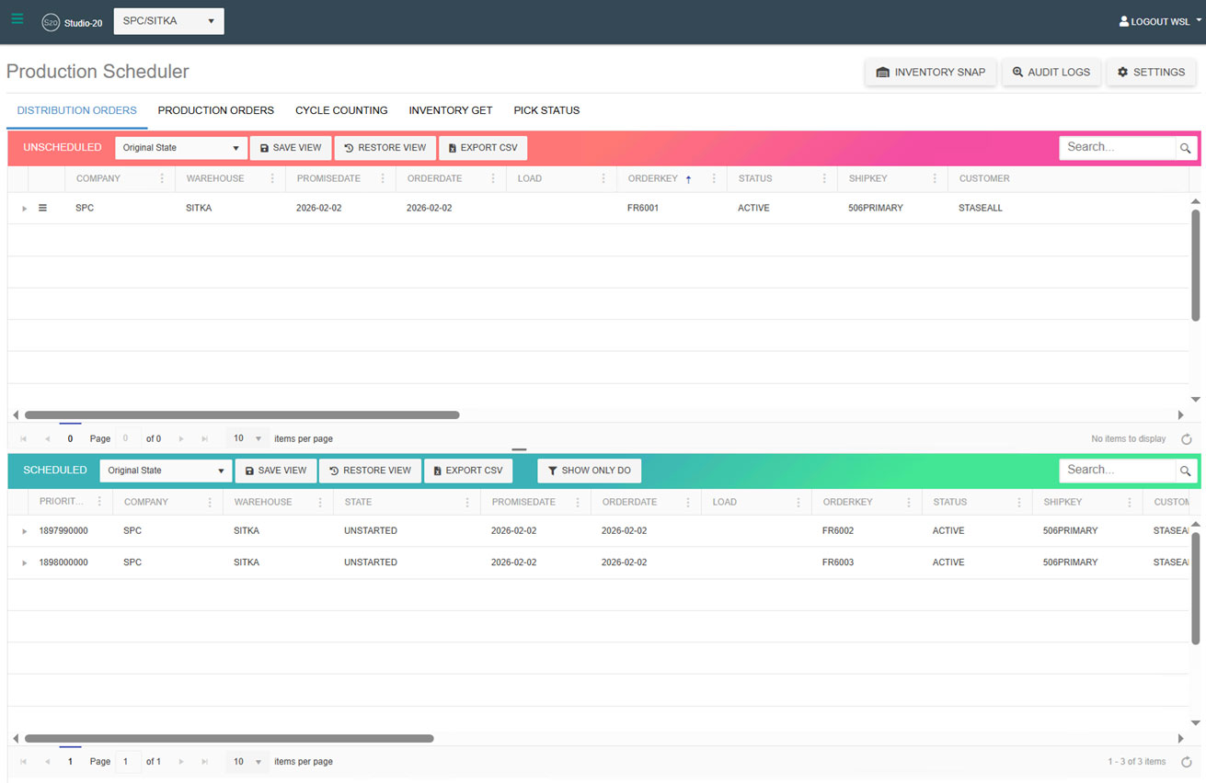Screen dimensions: 1206x783
Task: Export Scheduled orders to CSV
Action: pyautogui.click(x=468, y=471)
